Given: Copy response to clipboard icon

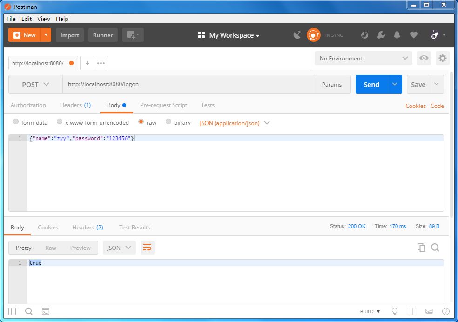Looking at the screenshot, I should click(421, 248).
